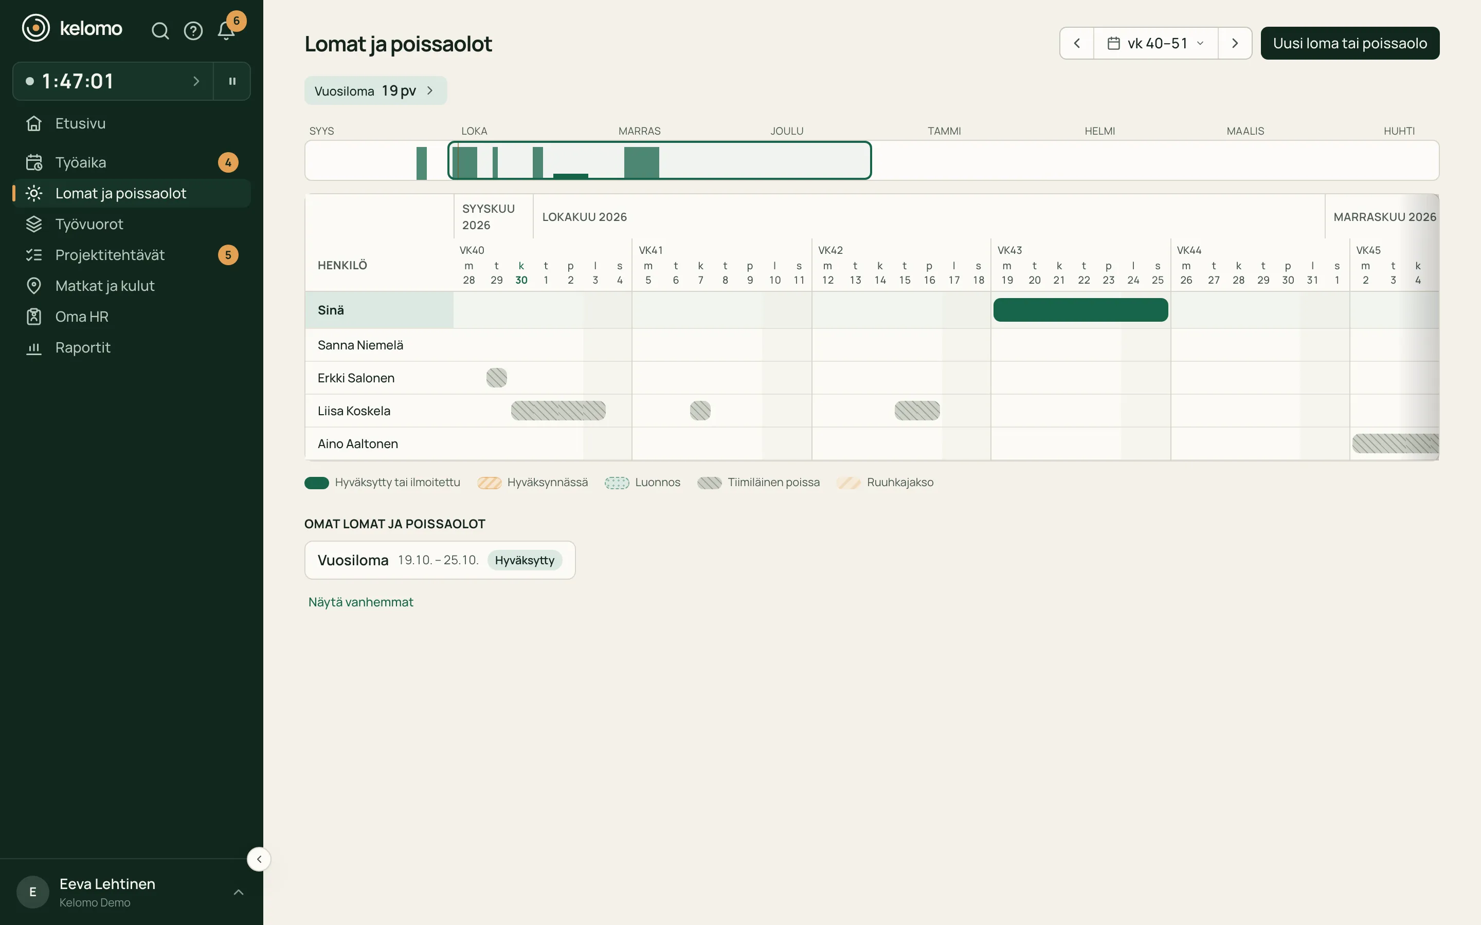1481x925 pixels.
Task: Click the kelomo logo icon
Action: tap(36, 28)
